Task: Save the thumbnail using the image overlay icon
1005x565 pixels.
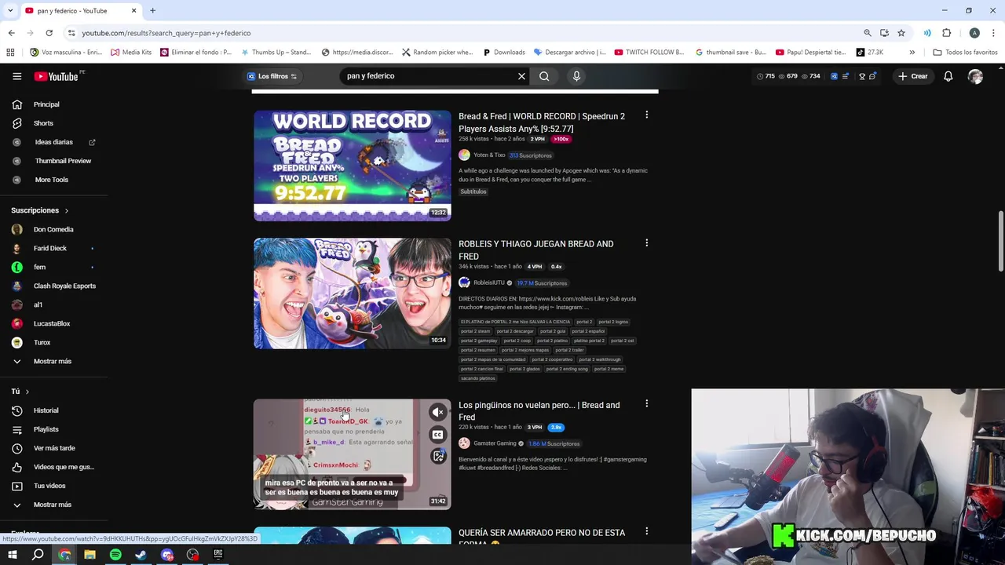Action: 438,457
